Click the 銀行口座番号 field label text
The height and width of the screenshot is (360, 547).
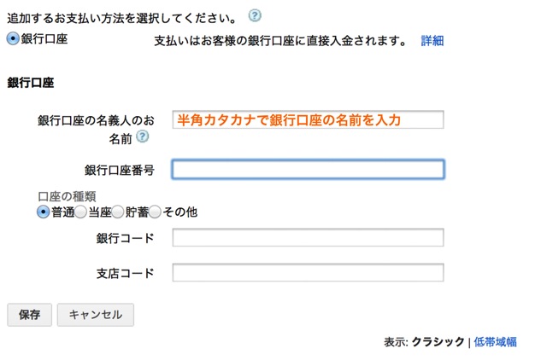point(119,170)
